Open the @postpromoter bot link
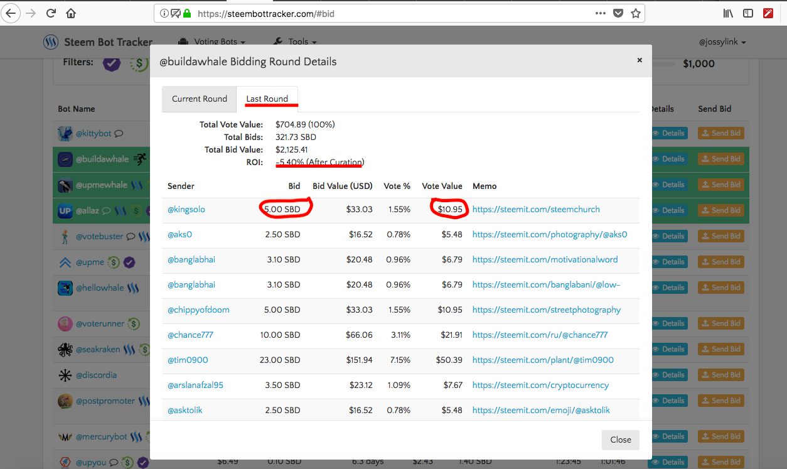The width and height of the screenshot is (787, 469). tap(105, 401)
